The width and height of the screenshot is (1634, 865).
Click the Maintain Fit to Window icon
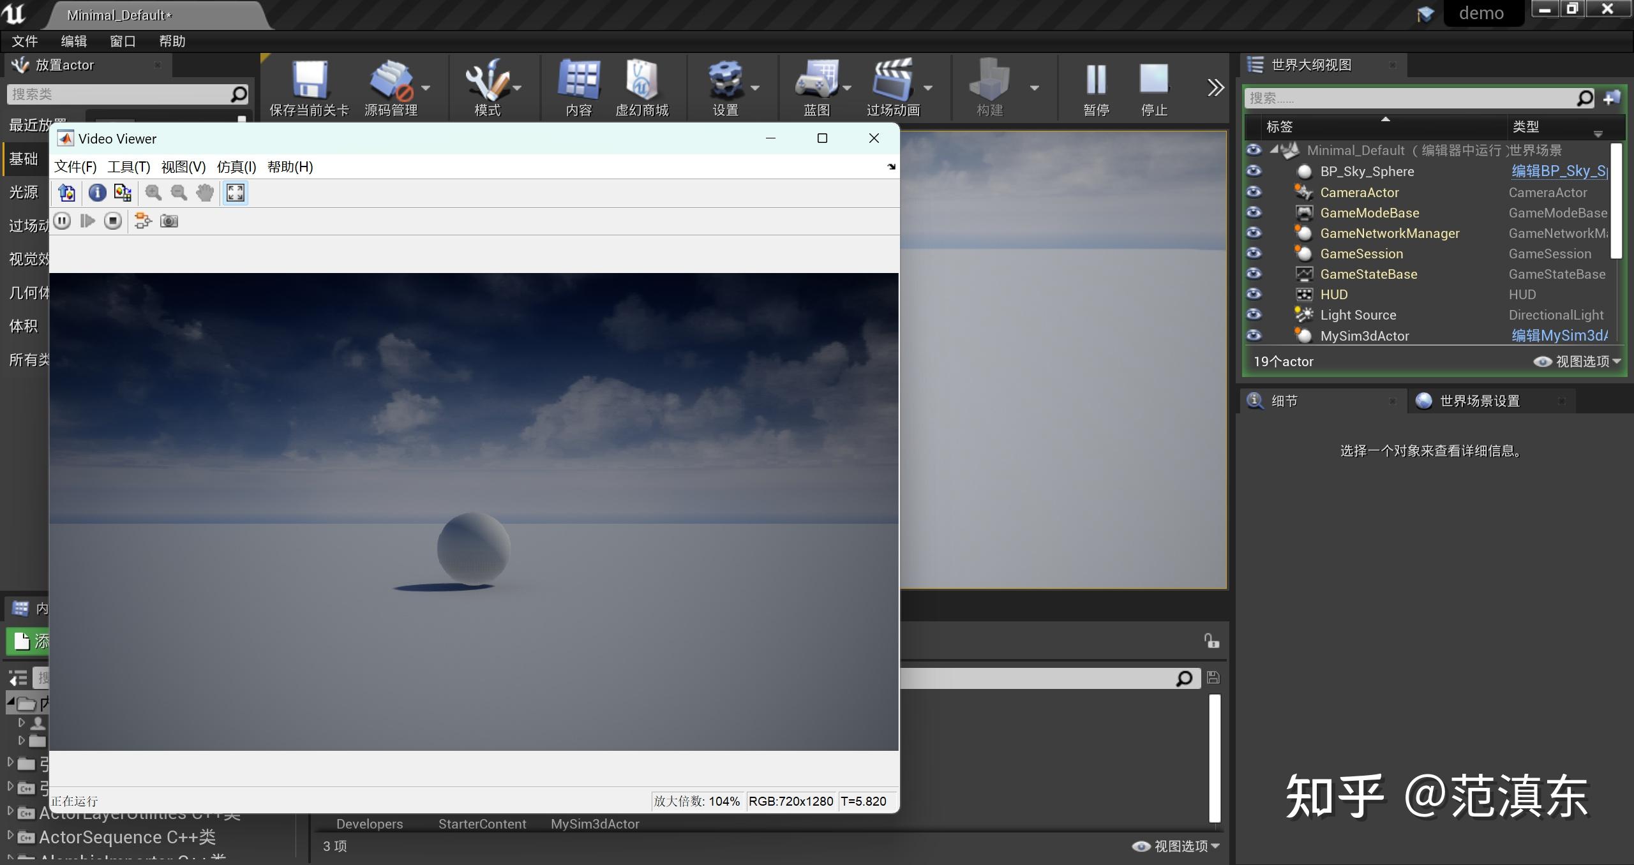pyautogui.click(x=234, y=193)
